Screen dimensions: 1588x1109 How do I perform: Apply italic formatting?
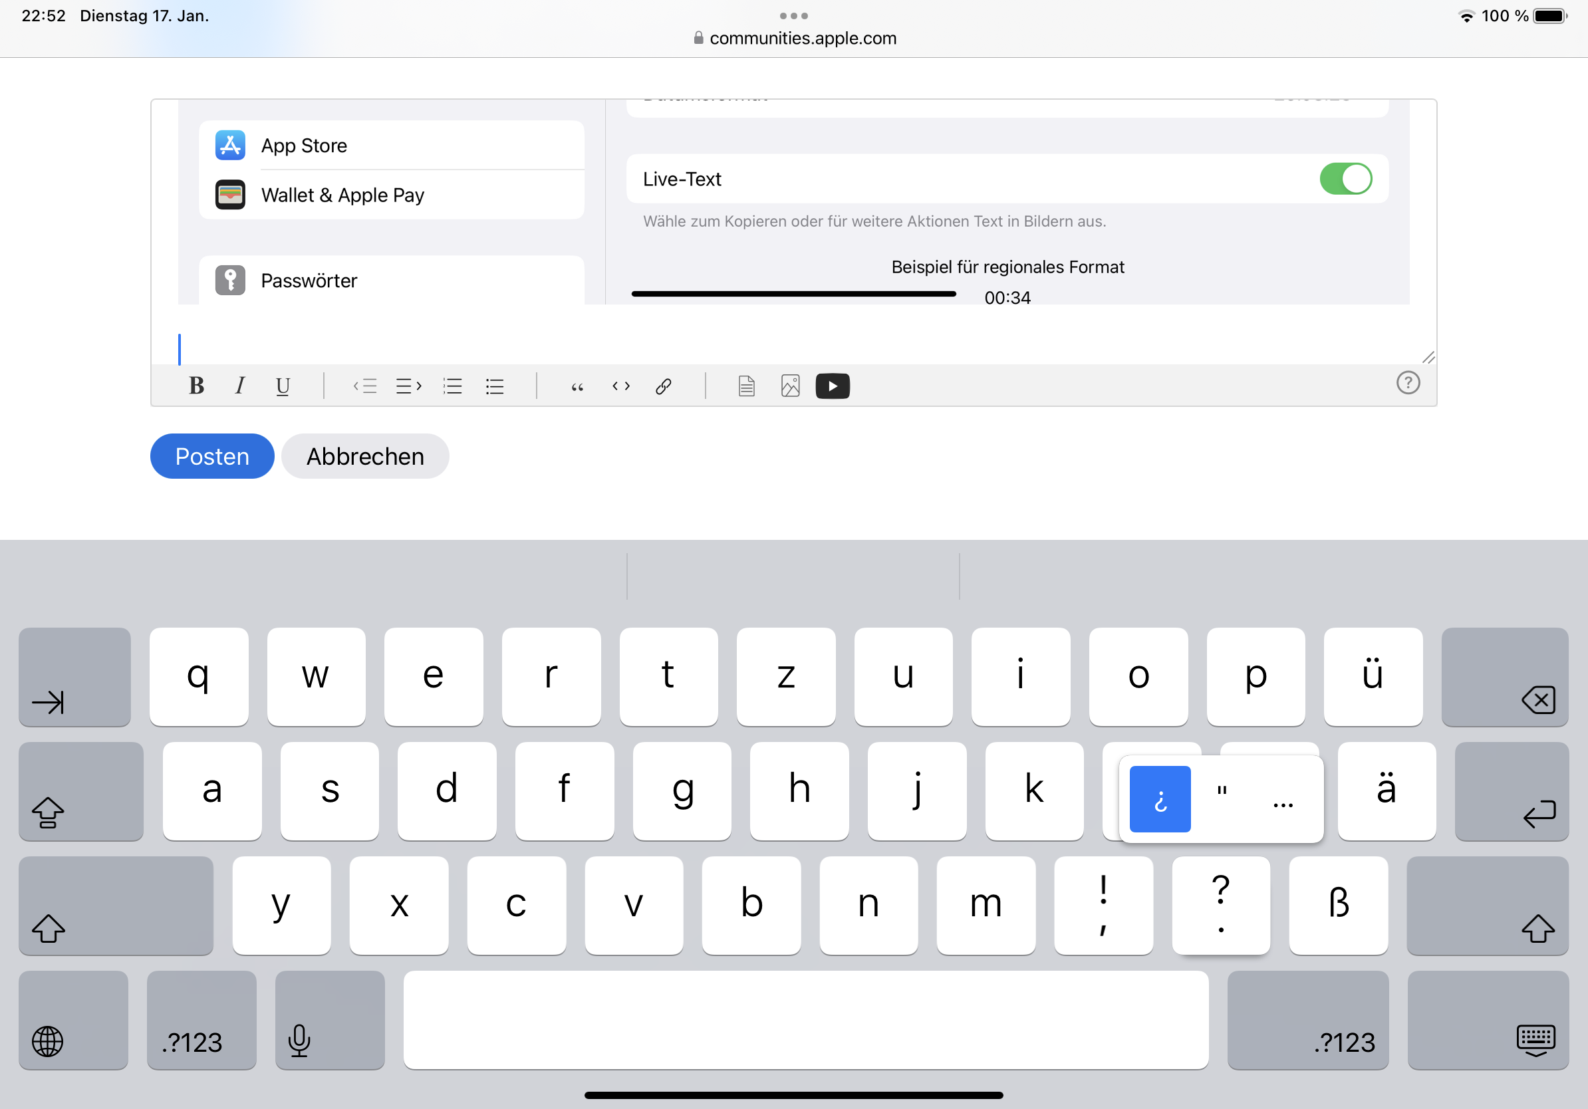pos(239,386)
